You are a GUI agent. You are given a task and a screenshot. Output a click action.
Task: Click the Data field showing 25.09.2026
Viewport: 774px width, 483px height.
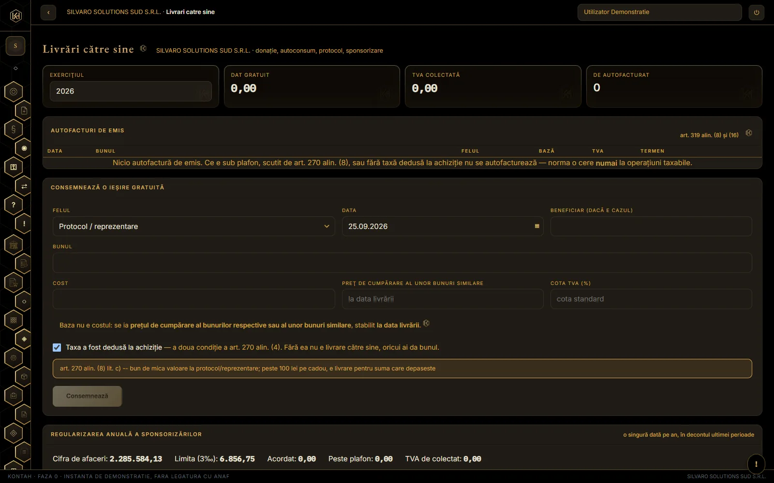[x=443, y=226]
